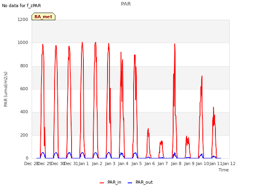Viewport: 253px width, 190px height.
Task: Click the red PAR_in legend swatch
Action: click(x=102, y=183)
